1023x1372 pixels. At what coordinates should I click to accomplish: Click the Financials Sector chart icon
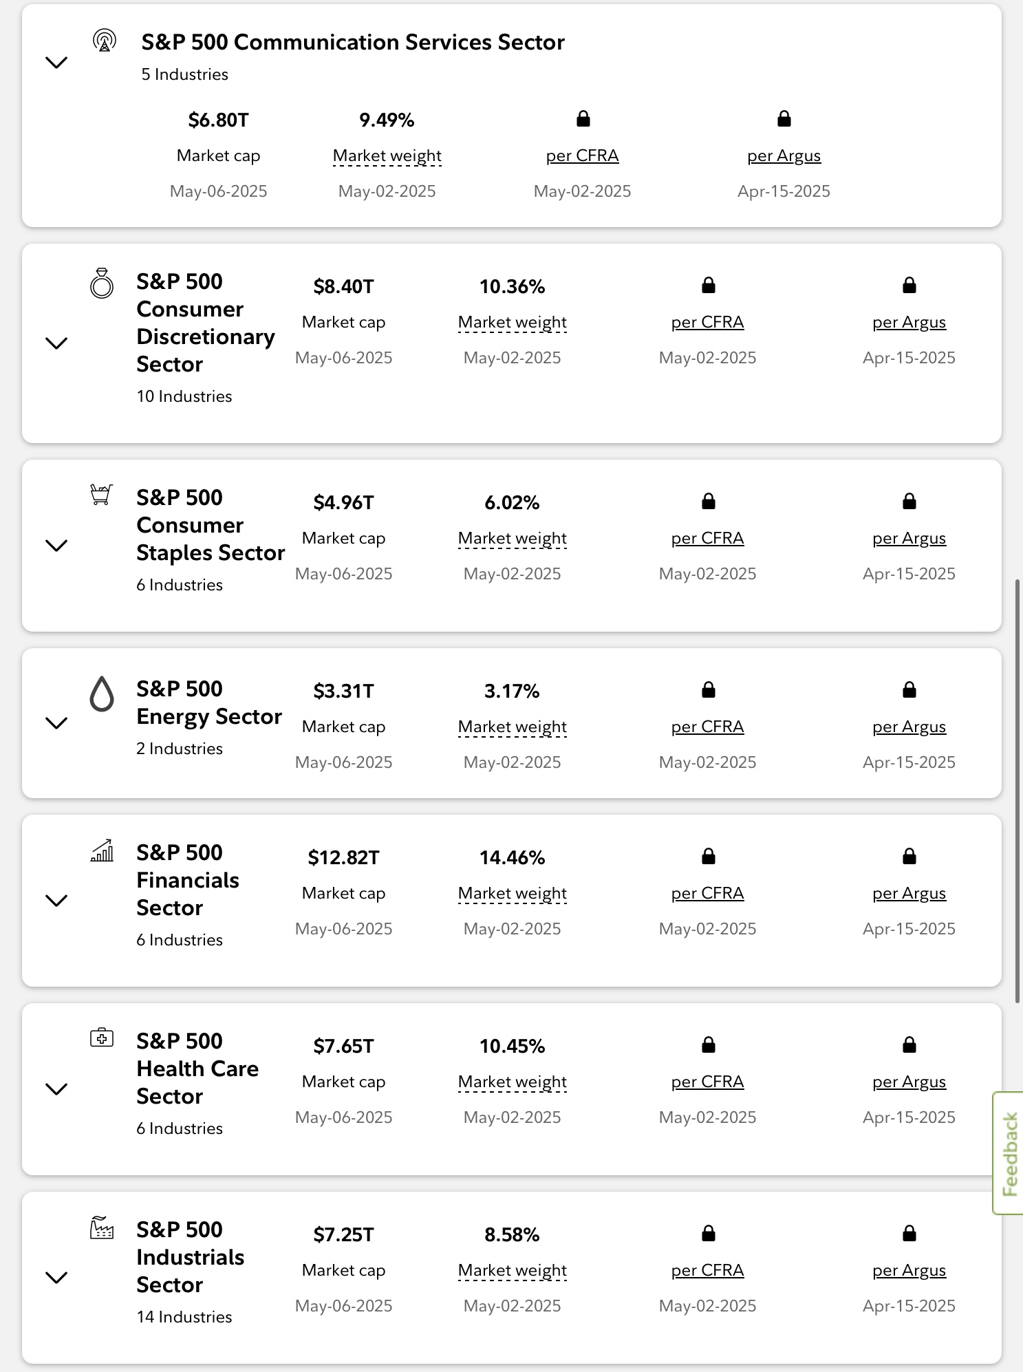click(102, 851)
